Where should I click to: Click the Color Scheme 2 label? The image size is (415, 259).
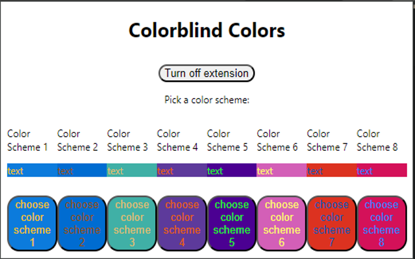click(x=78, y=140)
